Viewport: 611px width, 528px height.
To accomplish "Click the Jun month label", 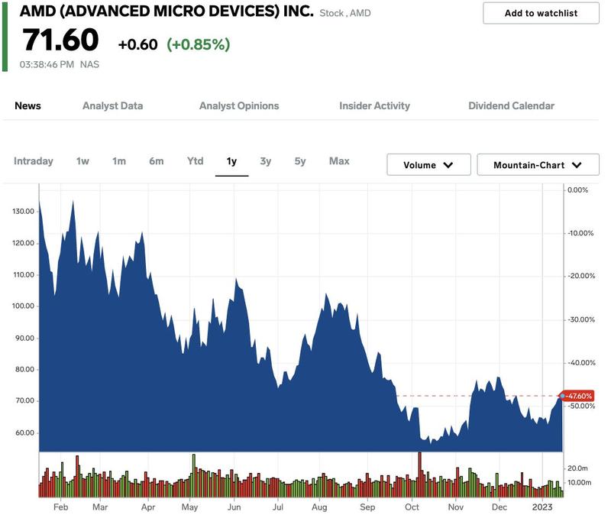I will pos(234,507).
